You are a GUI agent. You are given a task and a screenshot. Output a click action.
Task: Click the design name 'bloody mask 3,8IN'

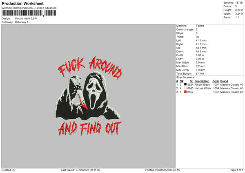[x=26, y=18]
